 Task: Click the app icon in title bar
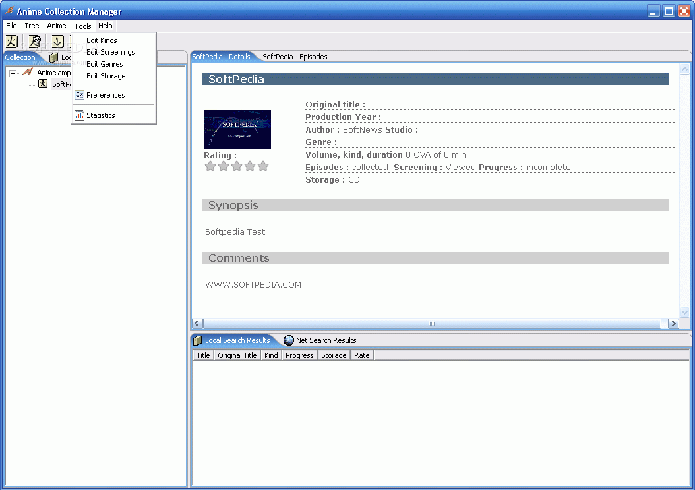tap(9, 10)
